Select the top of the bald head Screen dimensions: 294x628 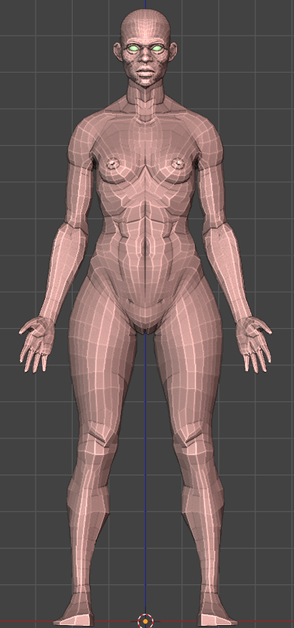pos(146,18)
